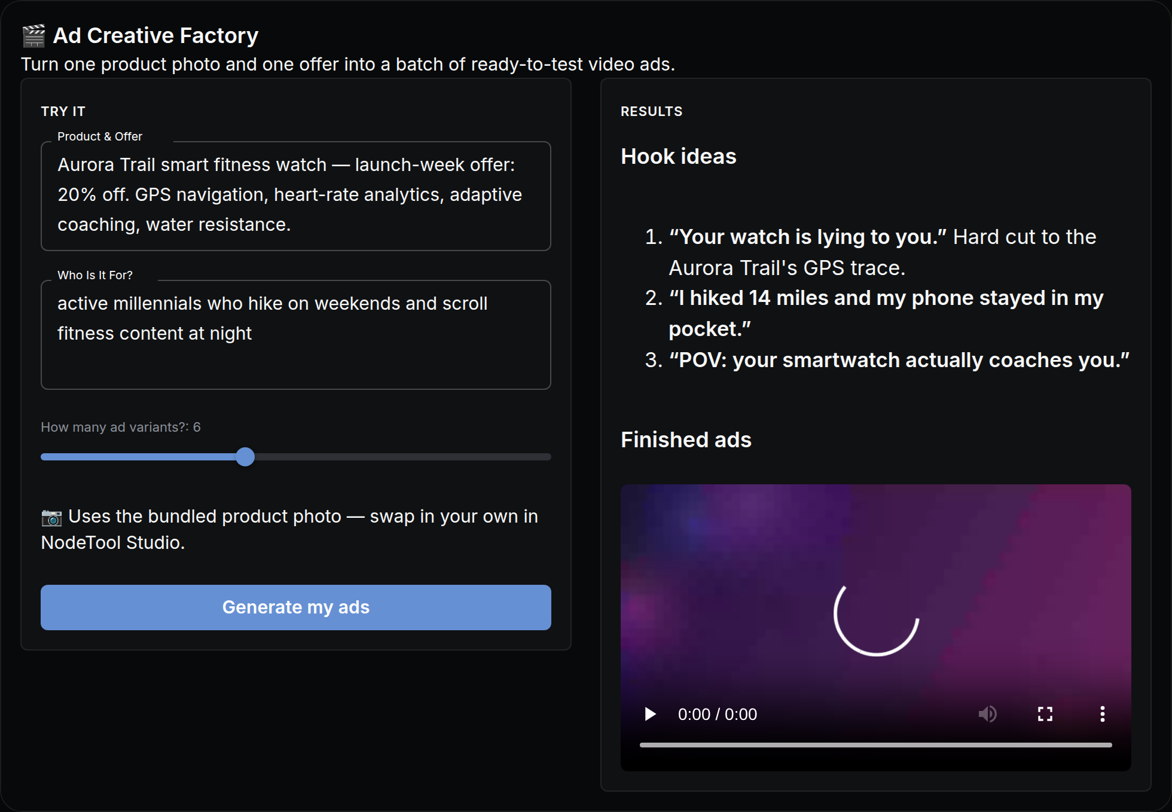Click the TRY IT section label
Viewport: 1172px width, 812px height.
click(63, 112)
